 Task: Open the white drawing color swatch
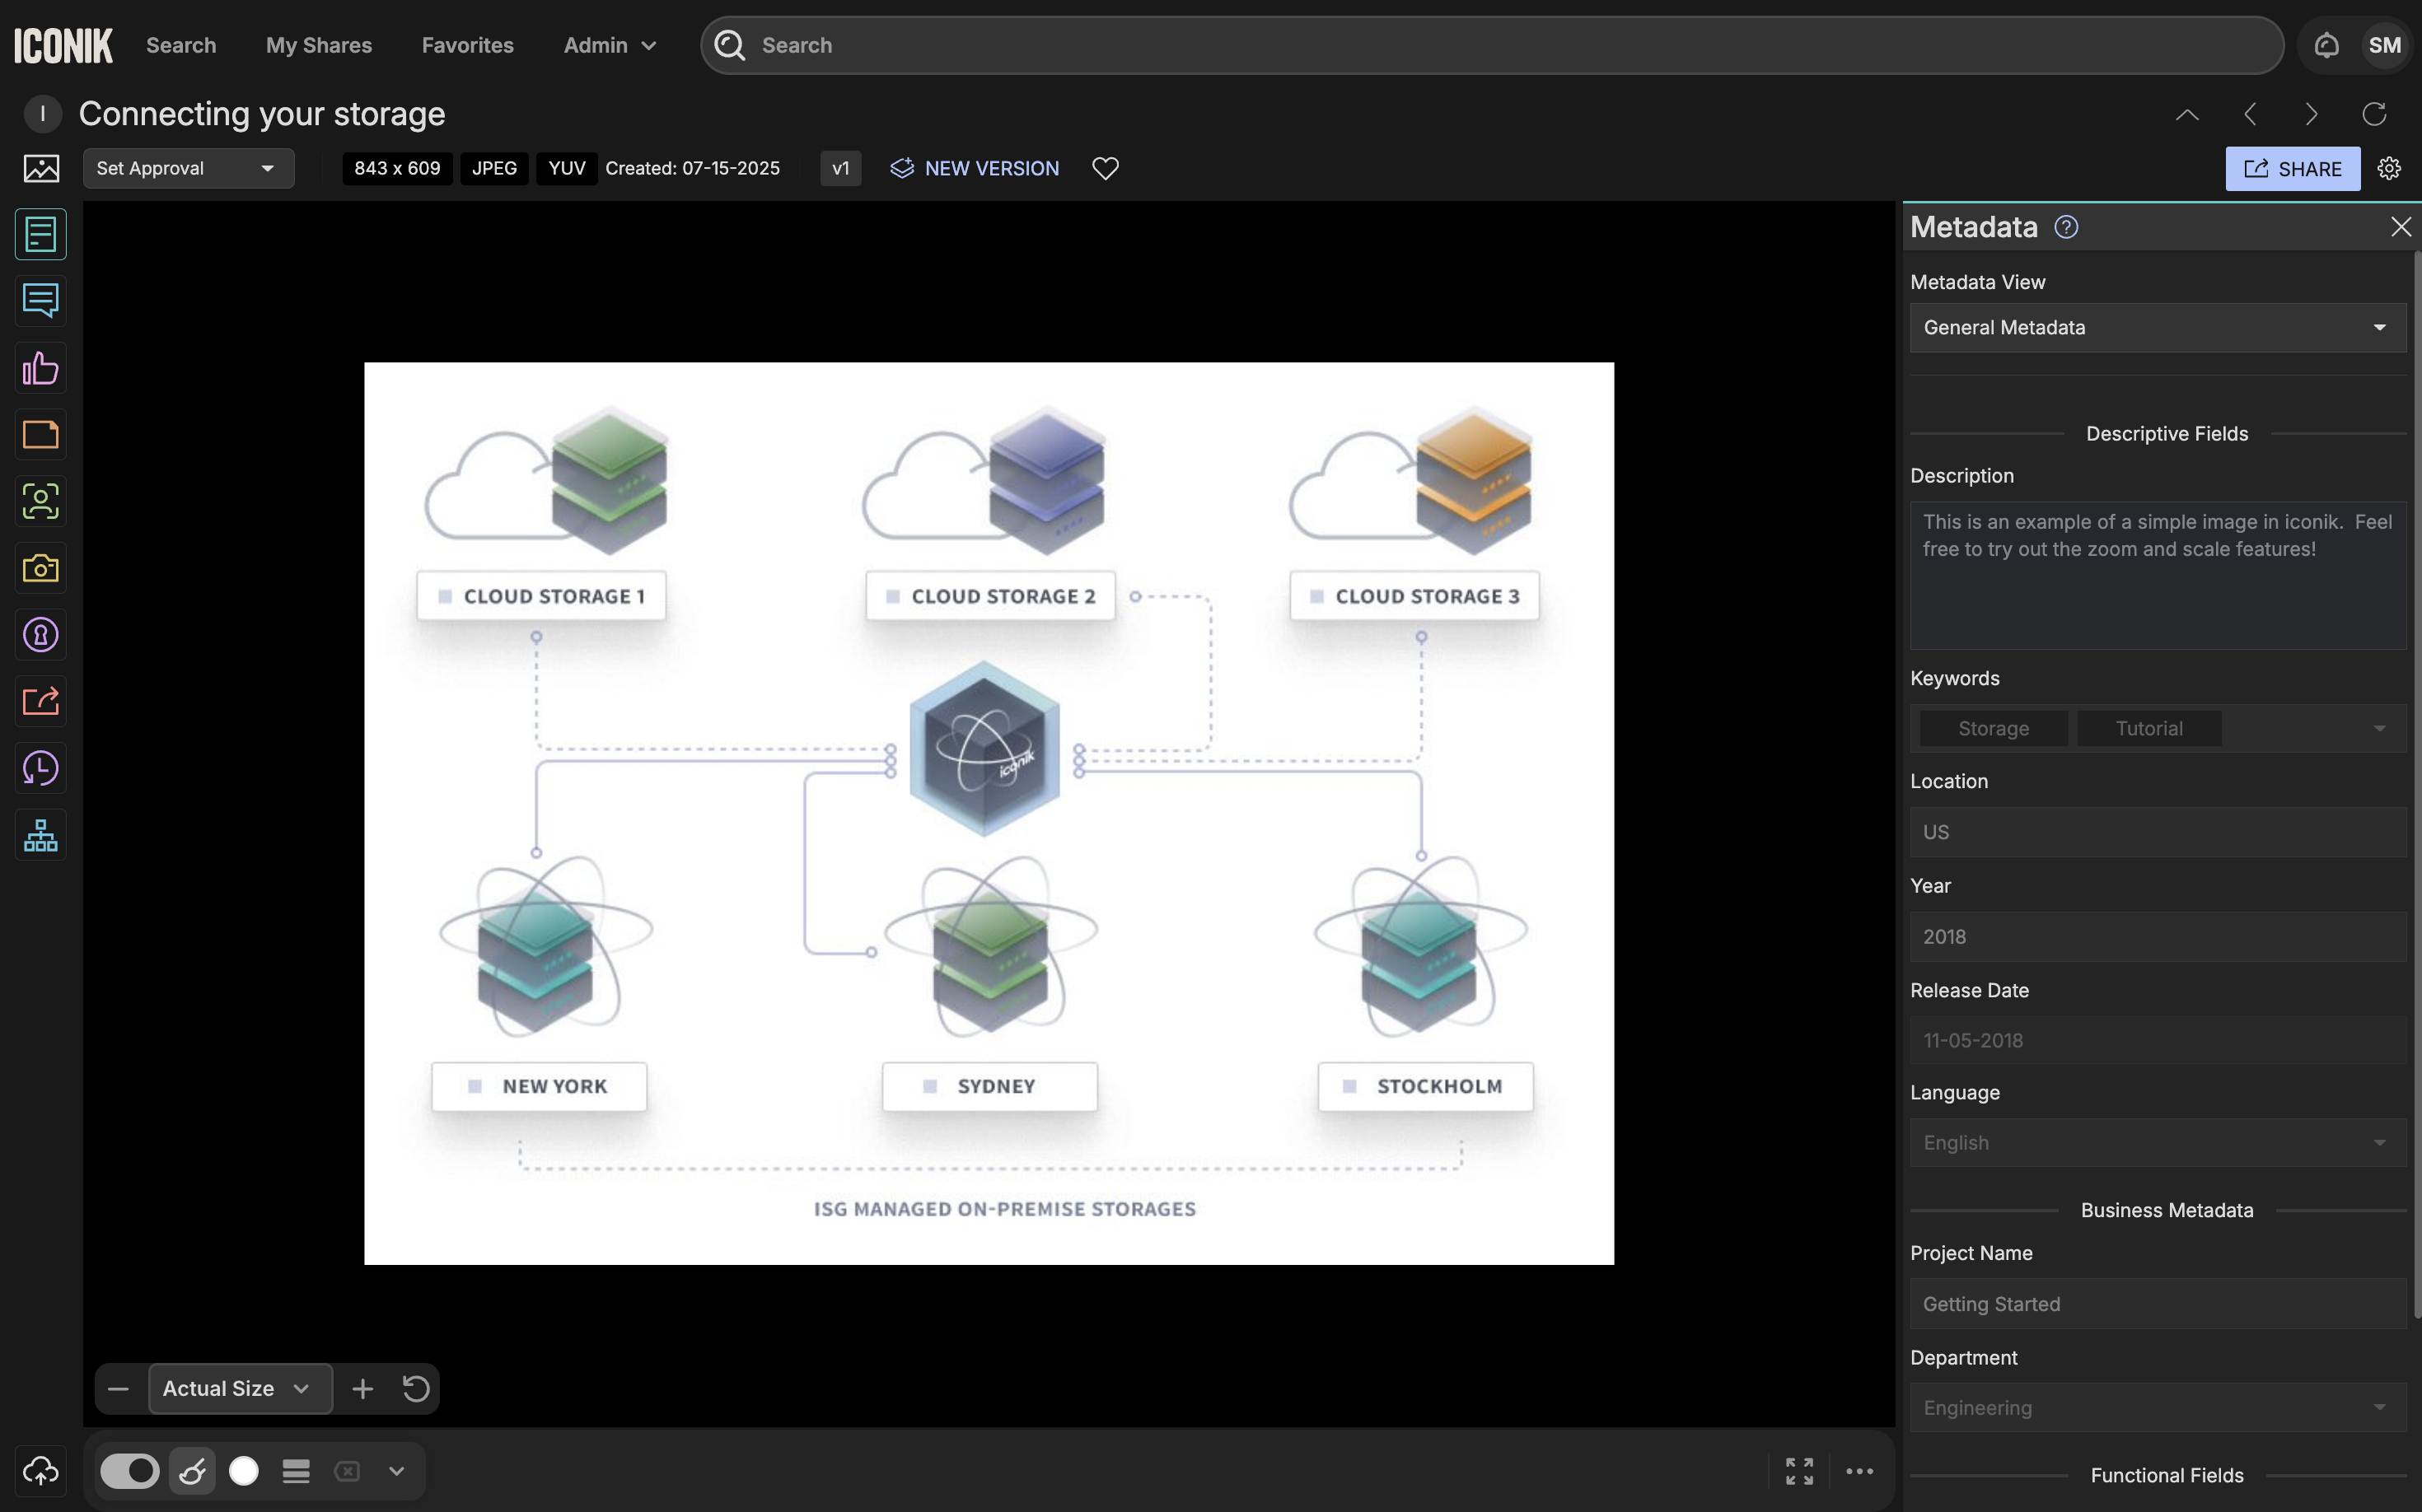243,1471
